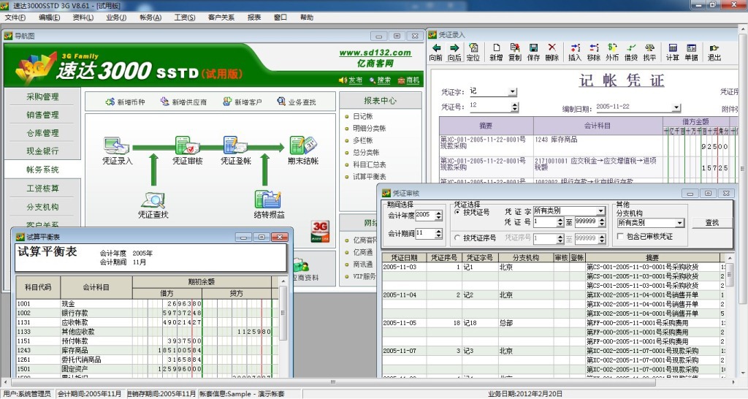Open the 日记帐 report link
The width and height of the screenshot is (748, 399).
coord(362,116)
